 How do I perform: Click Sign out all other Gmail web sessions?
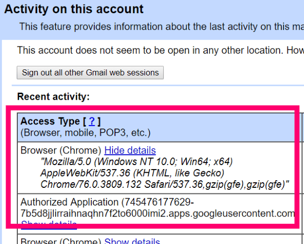tap(90, 72)
